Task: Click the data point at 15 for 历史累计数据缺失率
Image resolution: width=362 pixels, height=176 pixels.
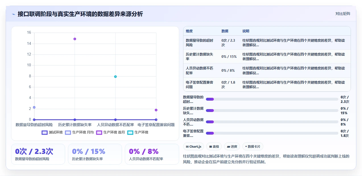Action: coord(75,39)
